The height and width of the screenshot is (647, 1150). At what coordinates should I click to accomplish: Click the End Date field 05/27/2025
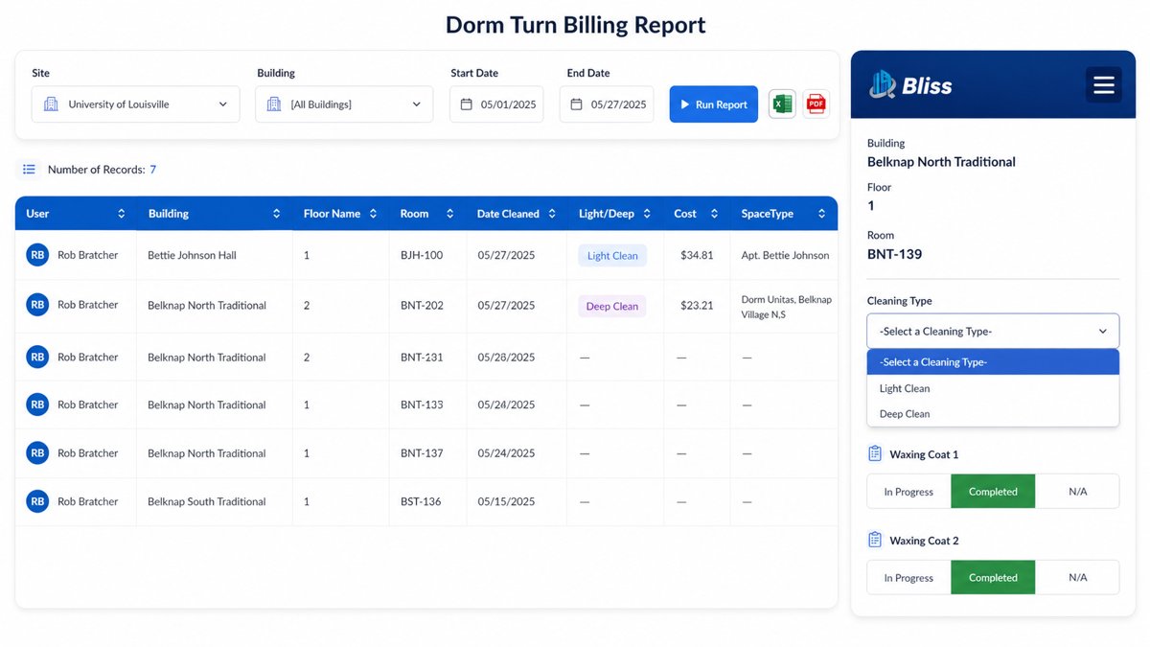click(607, 104)
